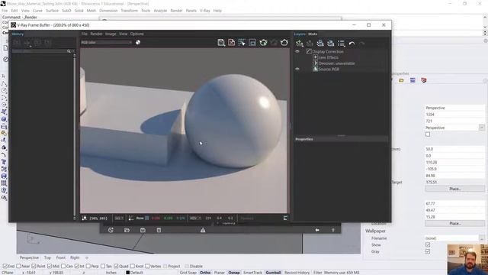The image size is (488, 275).
Task: Click the pixel color swatch beside Raw
Action: coord(147,218)
